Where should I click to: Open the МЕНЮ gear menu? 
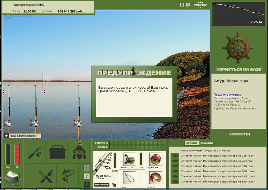(200, 5)
